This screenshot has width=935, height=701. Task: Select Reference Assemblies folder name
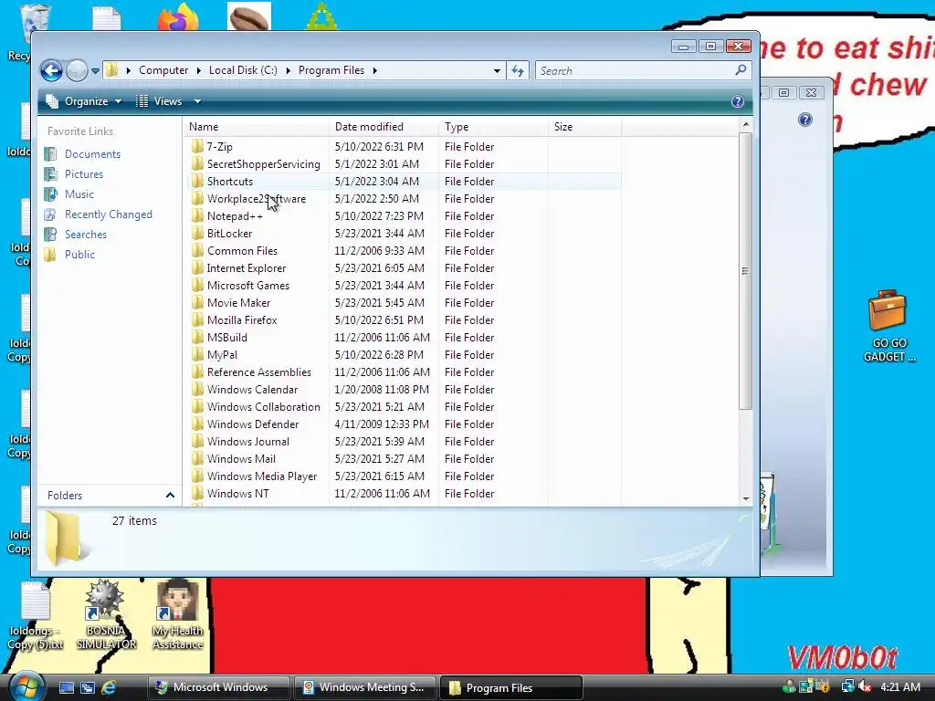click(x=258, y=372)
